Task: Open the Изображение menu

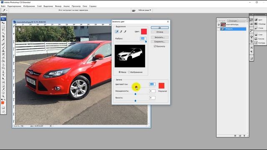Action: coord(29,6)
